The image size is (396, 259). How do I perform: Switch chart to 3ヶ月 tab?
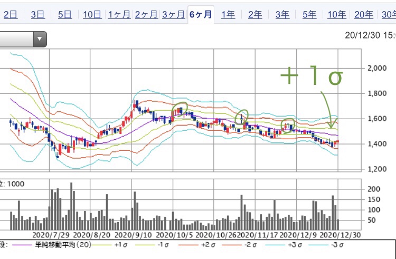coord(173,15)
